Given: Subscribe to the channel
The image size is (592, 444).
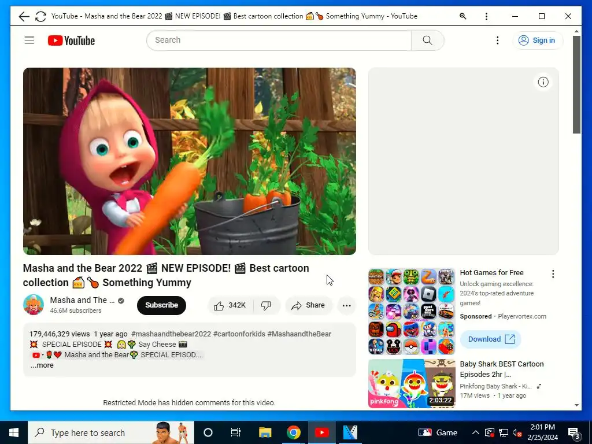Looking at the screenshot, I should pos(162,305).
